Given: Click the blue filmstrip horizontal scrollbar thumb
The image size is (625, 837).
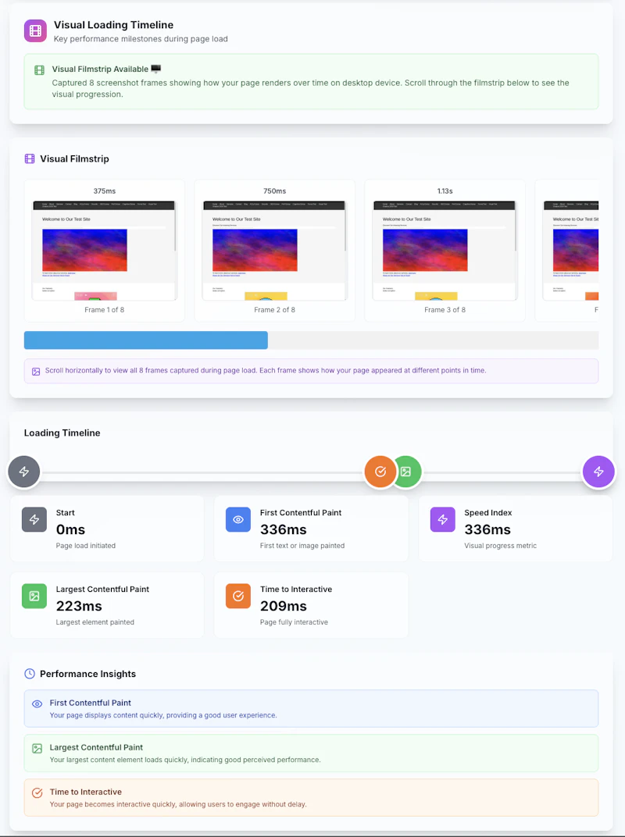Looking at the screenshot, I should [x=146, y=340].
